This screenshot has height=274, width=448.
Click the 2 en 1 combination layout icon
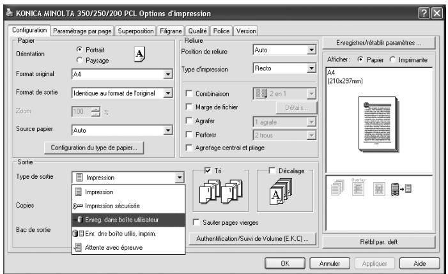click(261, 93)
